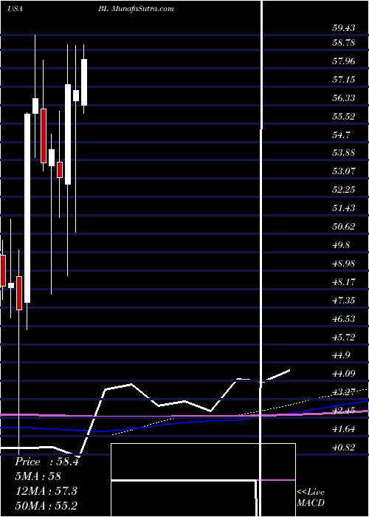Image resolution: width=369 pixels, height=517 pixels.
Task: Click the 42.45 price axis label
Action: point(344,411)
